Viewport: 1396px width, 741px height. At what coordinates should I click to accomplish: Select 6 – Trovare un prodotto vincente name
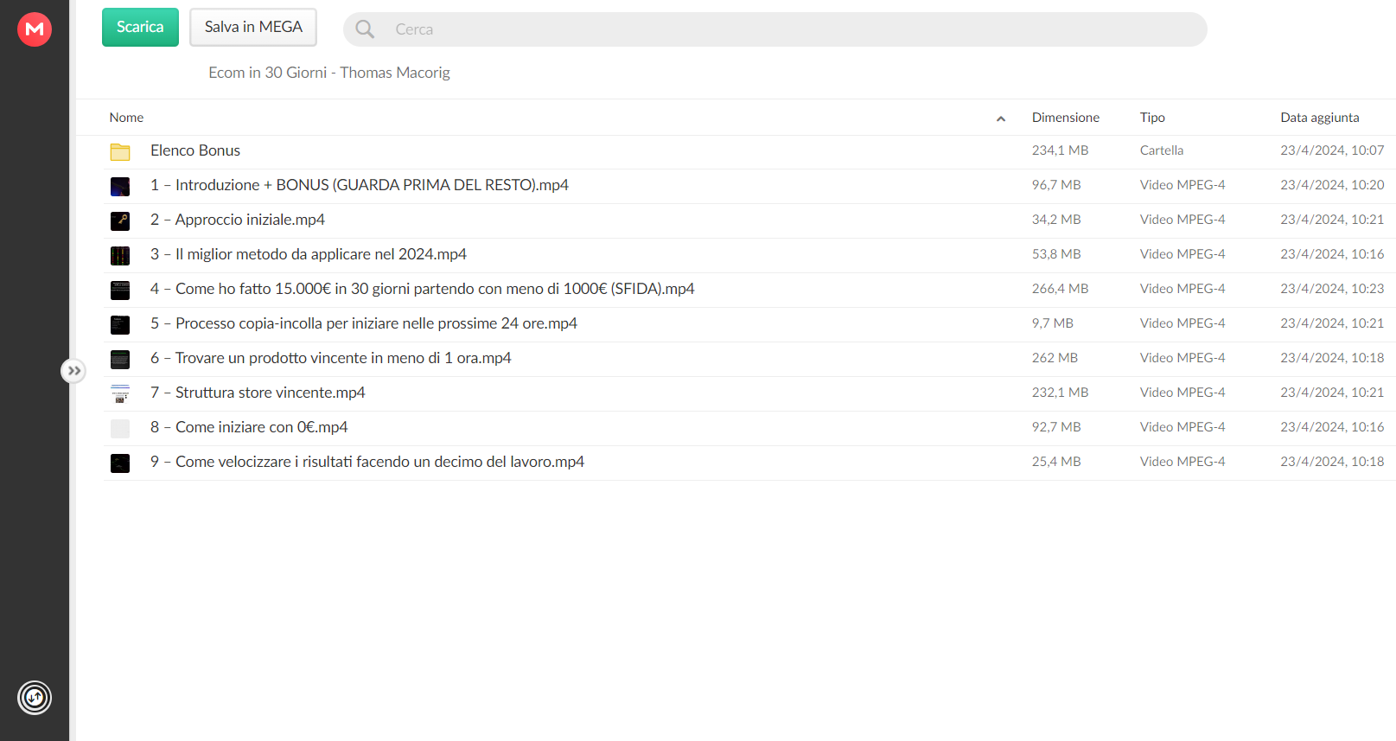[x=331, y=358]
